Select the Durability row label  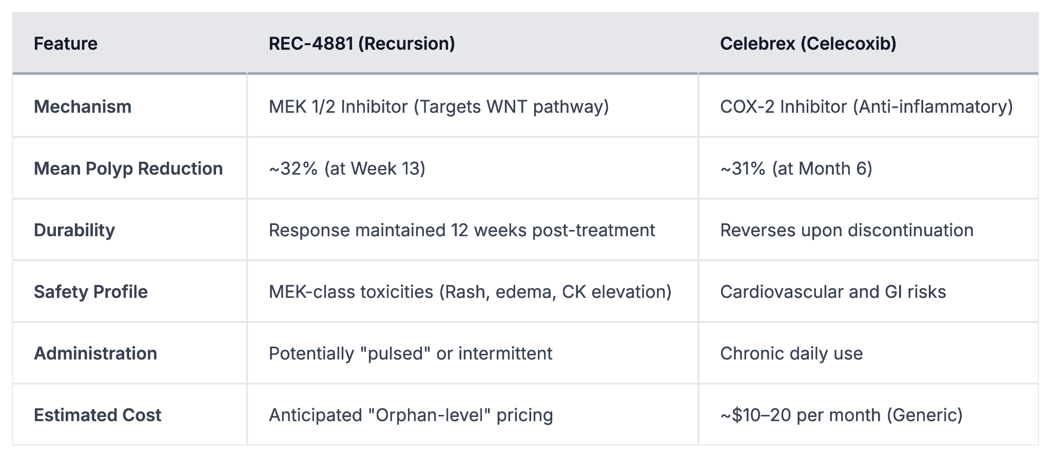pos(74,230)
